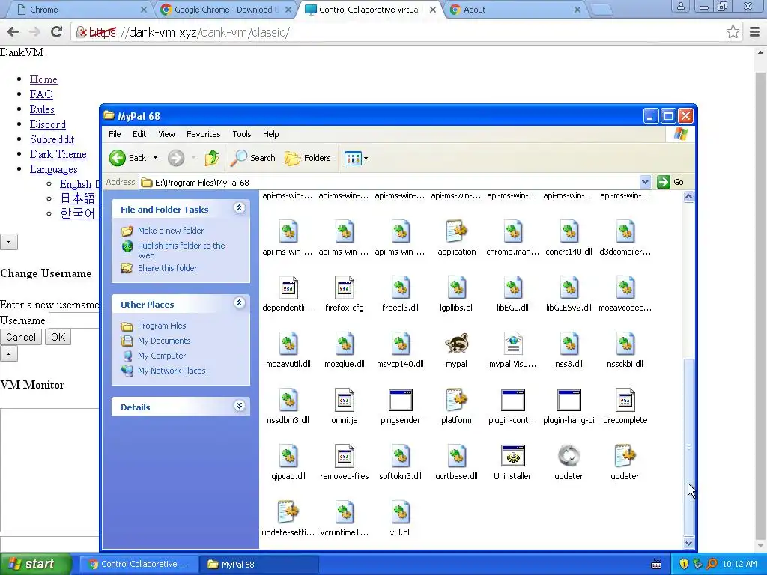This screenshot has height=575, width=767.
Task: Open Search in Explorer toolbar
Action: click(x=252, y=158)
